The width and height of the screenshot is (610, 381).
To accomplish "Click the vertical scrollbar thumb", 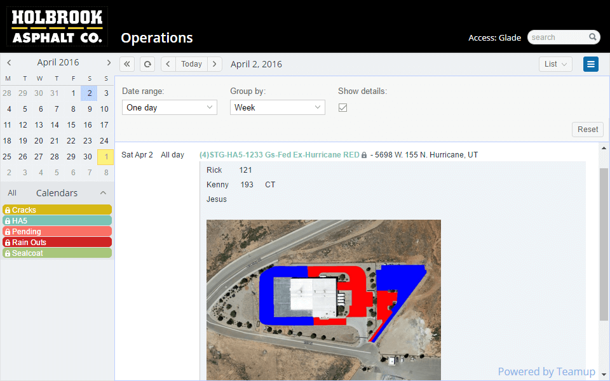I will [x=604, y=244].
